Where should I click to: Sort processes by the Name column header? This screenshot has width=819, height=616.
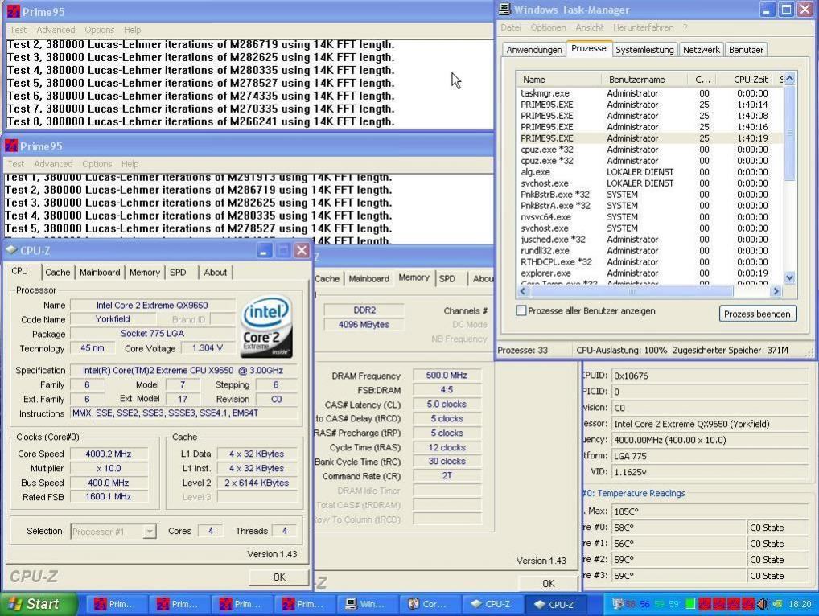pos(558,80)
